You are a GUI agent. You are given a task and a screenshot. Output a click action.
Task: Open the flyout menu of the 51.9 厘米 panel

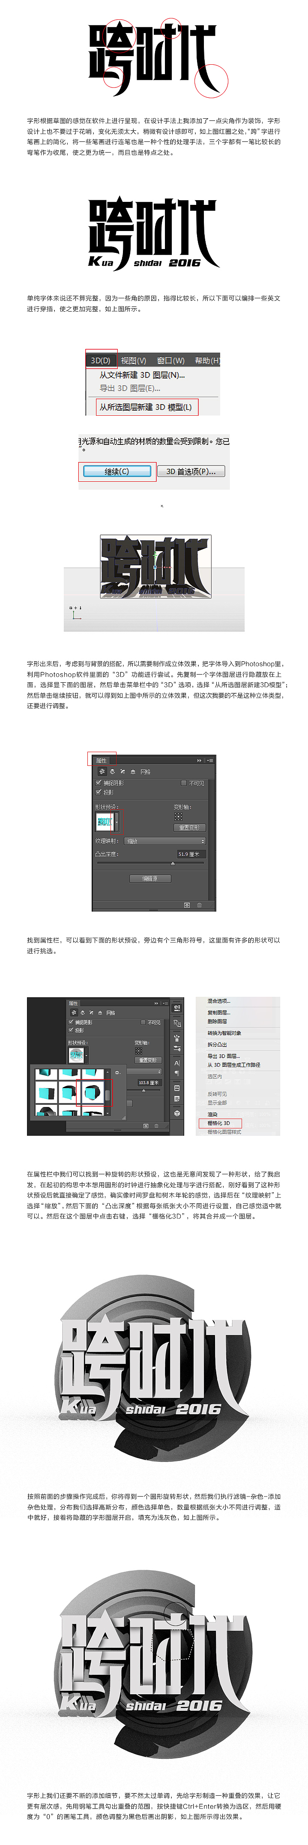click(x=211, y=761)
